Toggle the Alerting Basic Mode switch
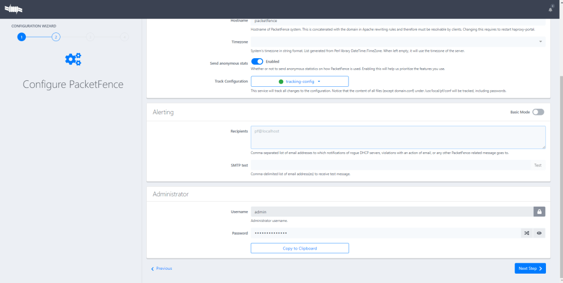This screenshot has height=283, width=563. click(x=538, y=112)
